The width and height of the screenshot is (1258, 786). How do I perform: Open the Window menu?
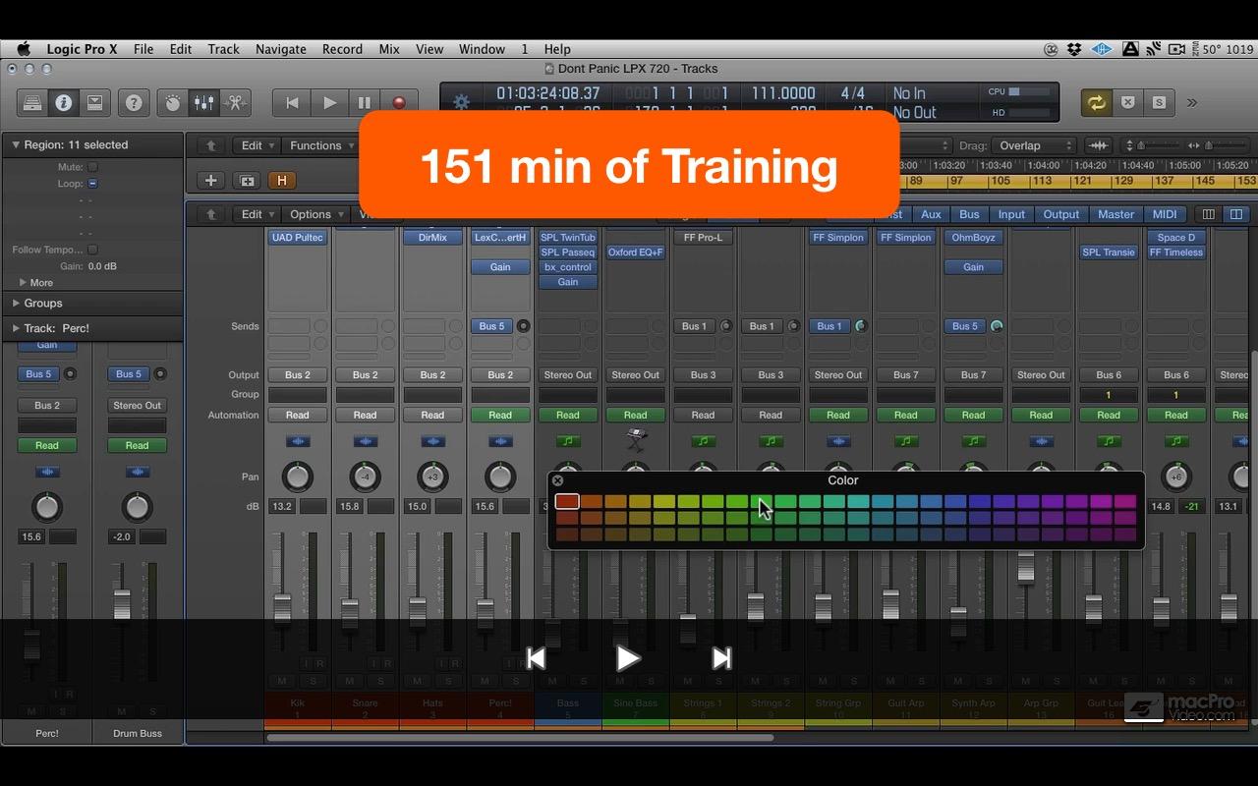[x=482, y=49]
